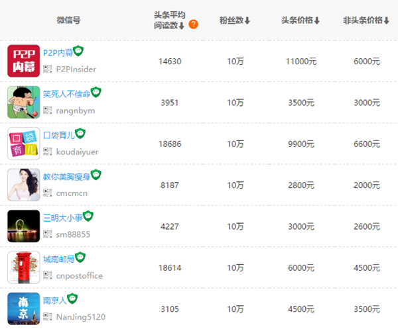Click QR code icon beside koudaiyuer

click(48, 152)
